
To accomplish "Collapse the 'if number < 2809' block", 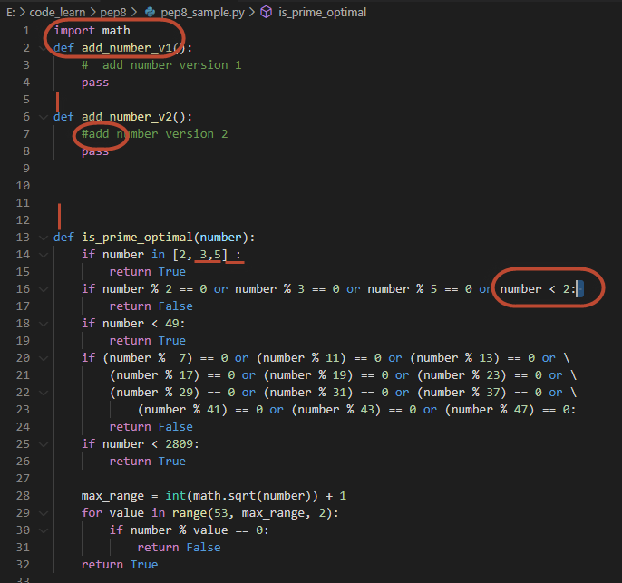I will (42, 444).
